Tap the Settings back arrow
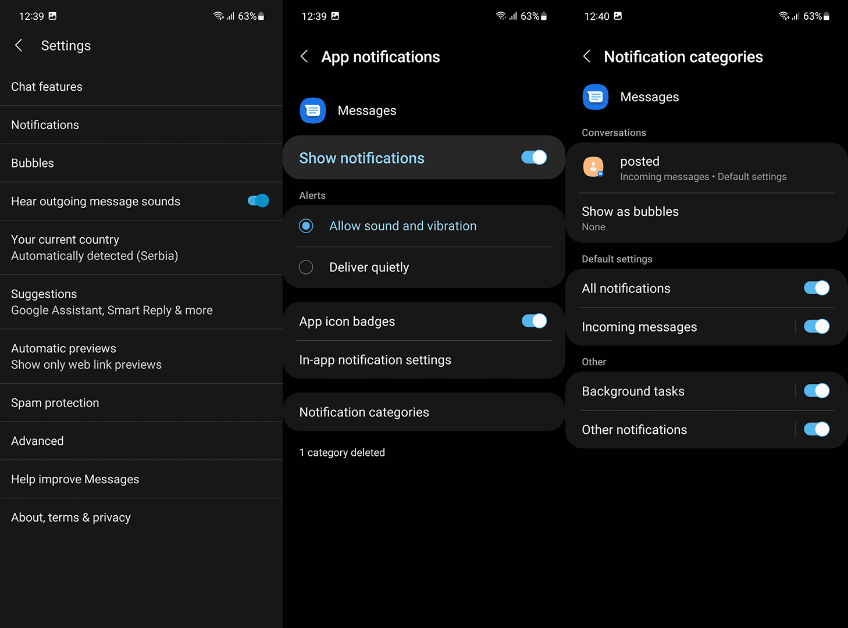 19,45
